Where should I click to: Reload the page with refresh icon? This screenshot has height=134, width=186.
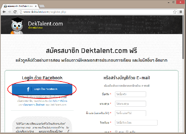click(15, 12)
